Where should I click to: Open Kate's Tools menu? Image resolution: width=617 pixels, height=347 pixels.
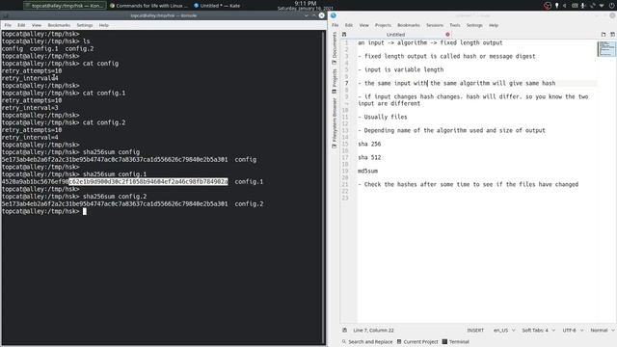pos(454,25)
